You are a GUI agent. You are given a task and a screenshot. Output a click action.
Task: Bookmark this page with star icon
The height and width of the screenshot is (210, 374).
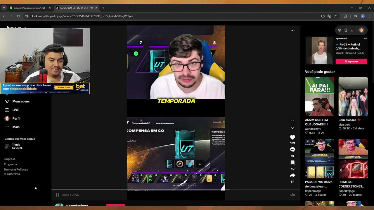(x=335, y=16)
